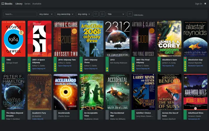Click the Abaddon's Gate title text
This screenshot has height=131, width=209.
pos(169,60)
